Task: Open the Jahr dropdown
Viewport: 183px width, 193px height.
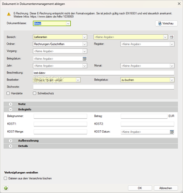Action: (x=85, y=66)
